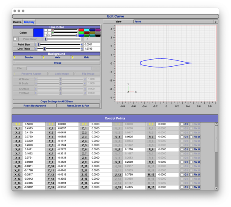Click the red channel slider track

65,30
